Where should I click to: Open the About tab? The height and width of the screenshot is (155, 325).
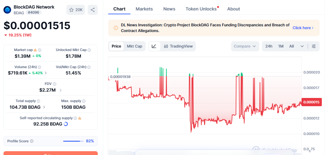(x=234, y=9)
